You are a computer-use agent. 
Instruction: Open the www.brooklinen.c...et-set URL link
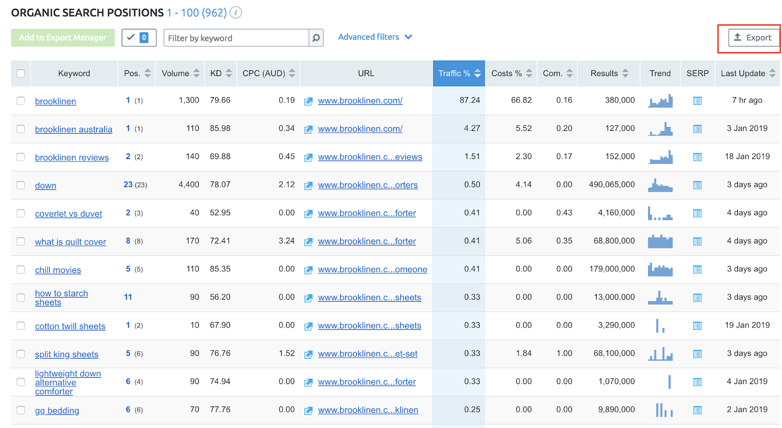click(x=368, y=354)
